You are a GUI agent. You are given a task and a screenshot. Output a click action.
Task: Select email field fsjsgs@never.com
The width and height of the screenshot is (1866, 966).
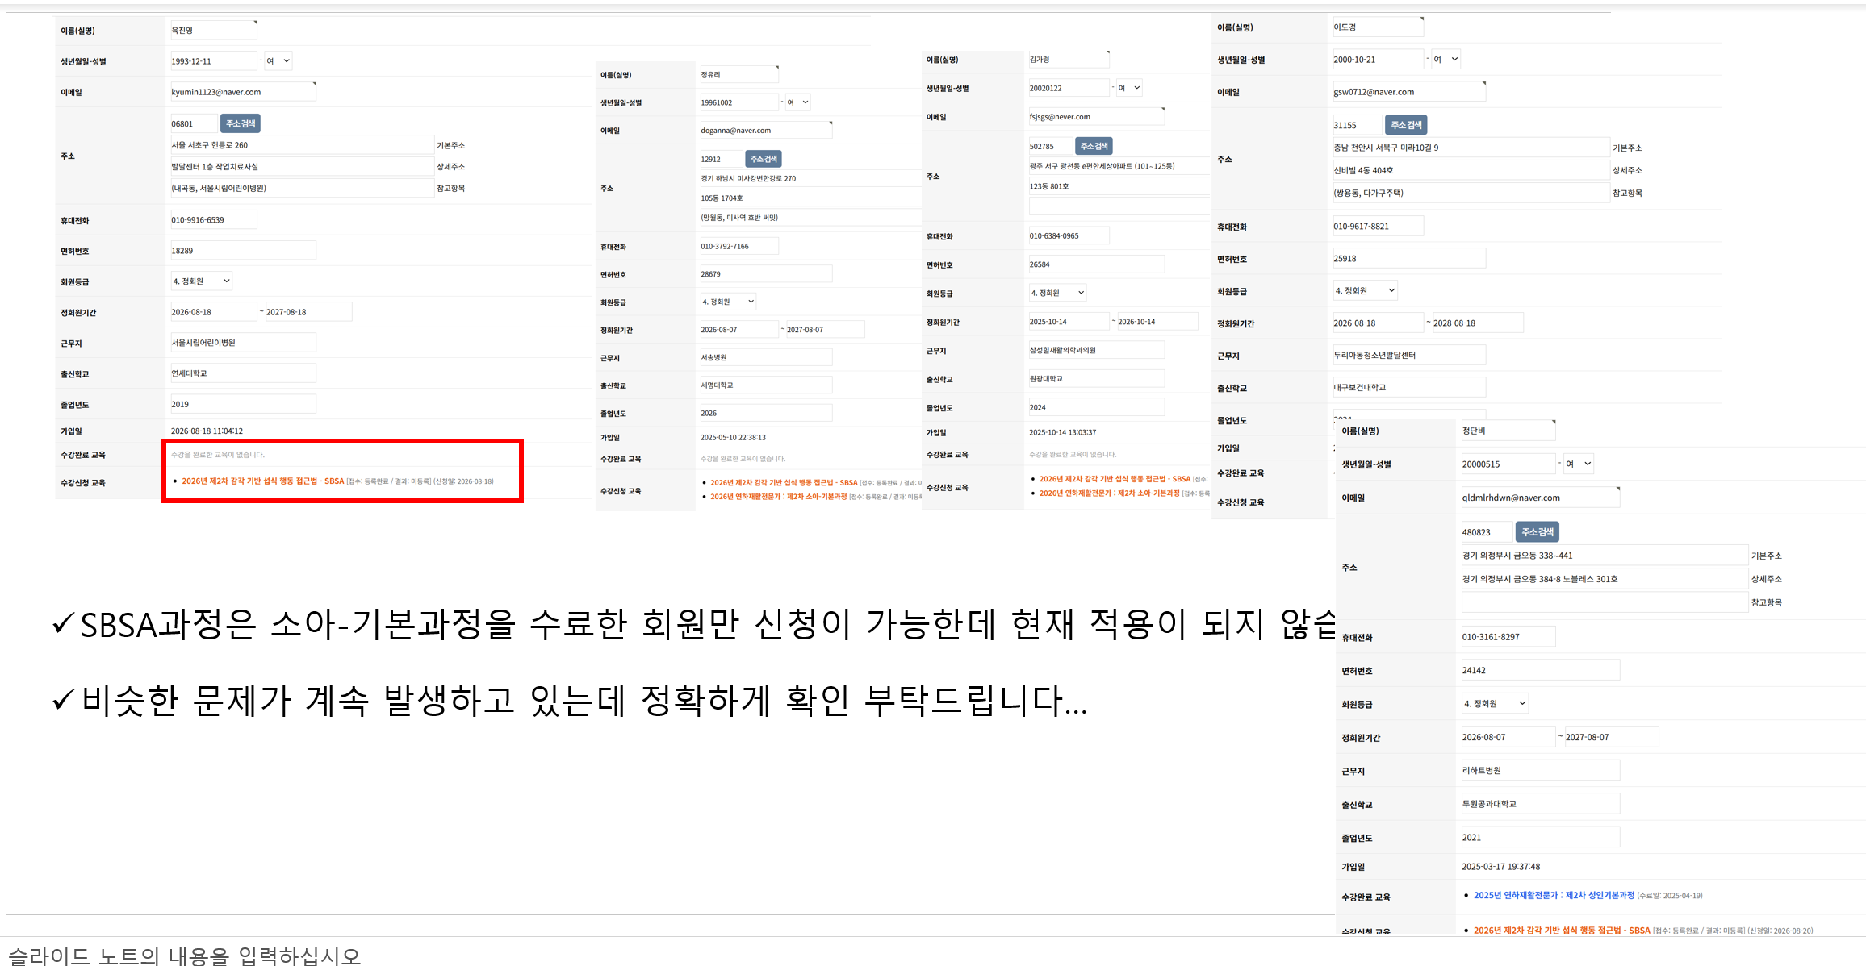point(1096,116)
